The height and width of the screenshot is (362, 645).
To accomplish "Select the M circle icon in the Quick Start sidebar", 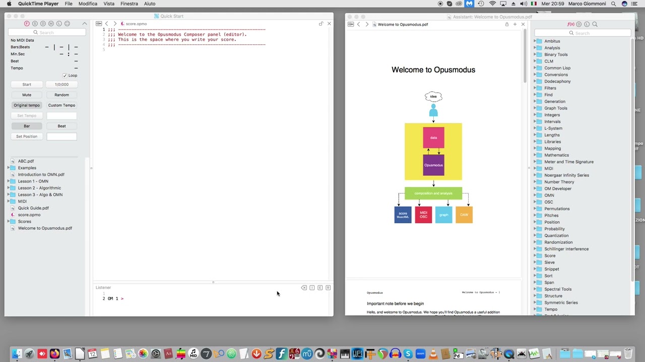I will pyautogui.click(x=51, y=24).
